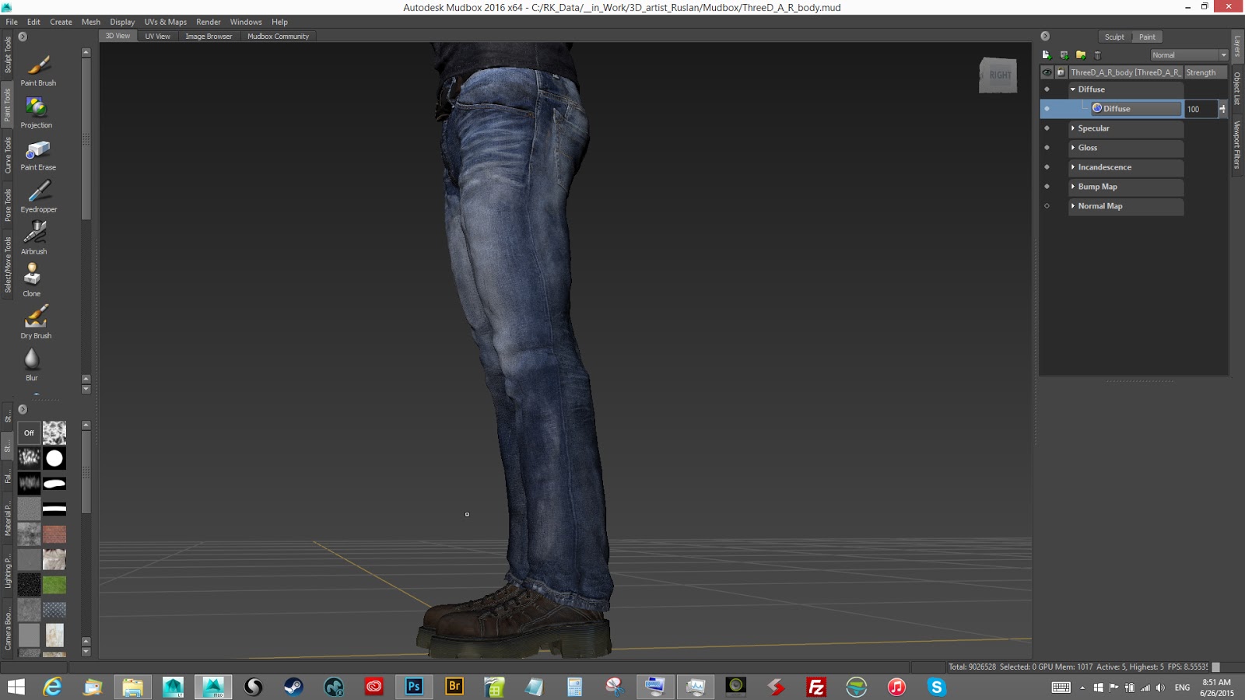Delete layer with trash icon

[1098, 55]
